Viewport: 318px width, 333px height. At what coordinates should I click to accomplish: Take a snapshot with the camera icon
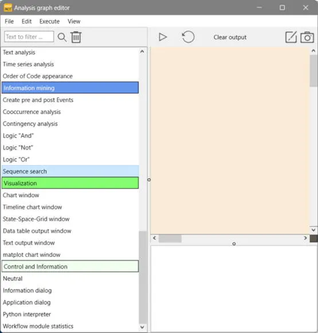[307, 37]
